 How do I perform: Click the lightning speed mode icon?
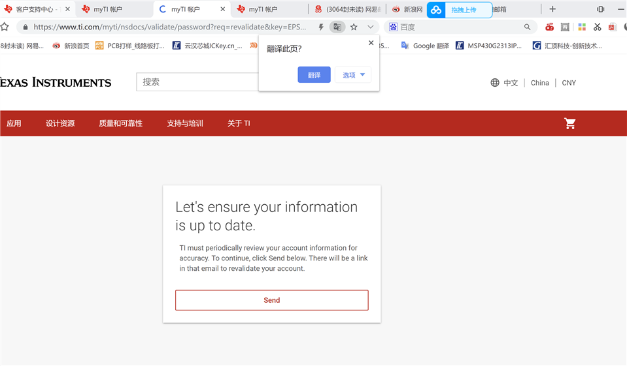click(x=321, y=27)
